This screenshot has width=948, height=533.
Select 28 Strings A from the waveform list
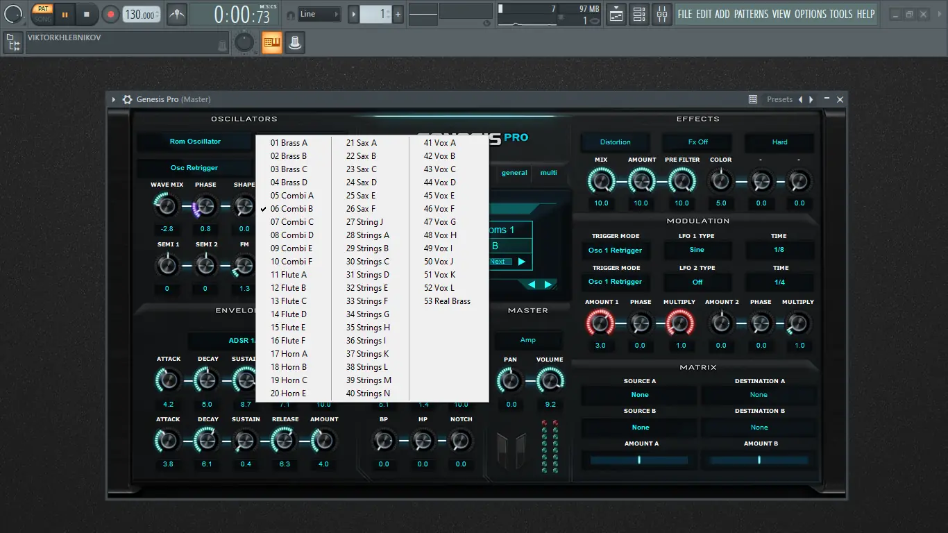click(x=368, y=235)
